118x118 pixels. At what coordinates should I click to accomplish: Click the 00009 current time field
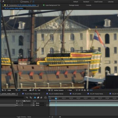coord(25,90)
